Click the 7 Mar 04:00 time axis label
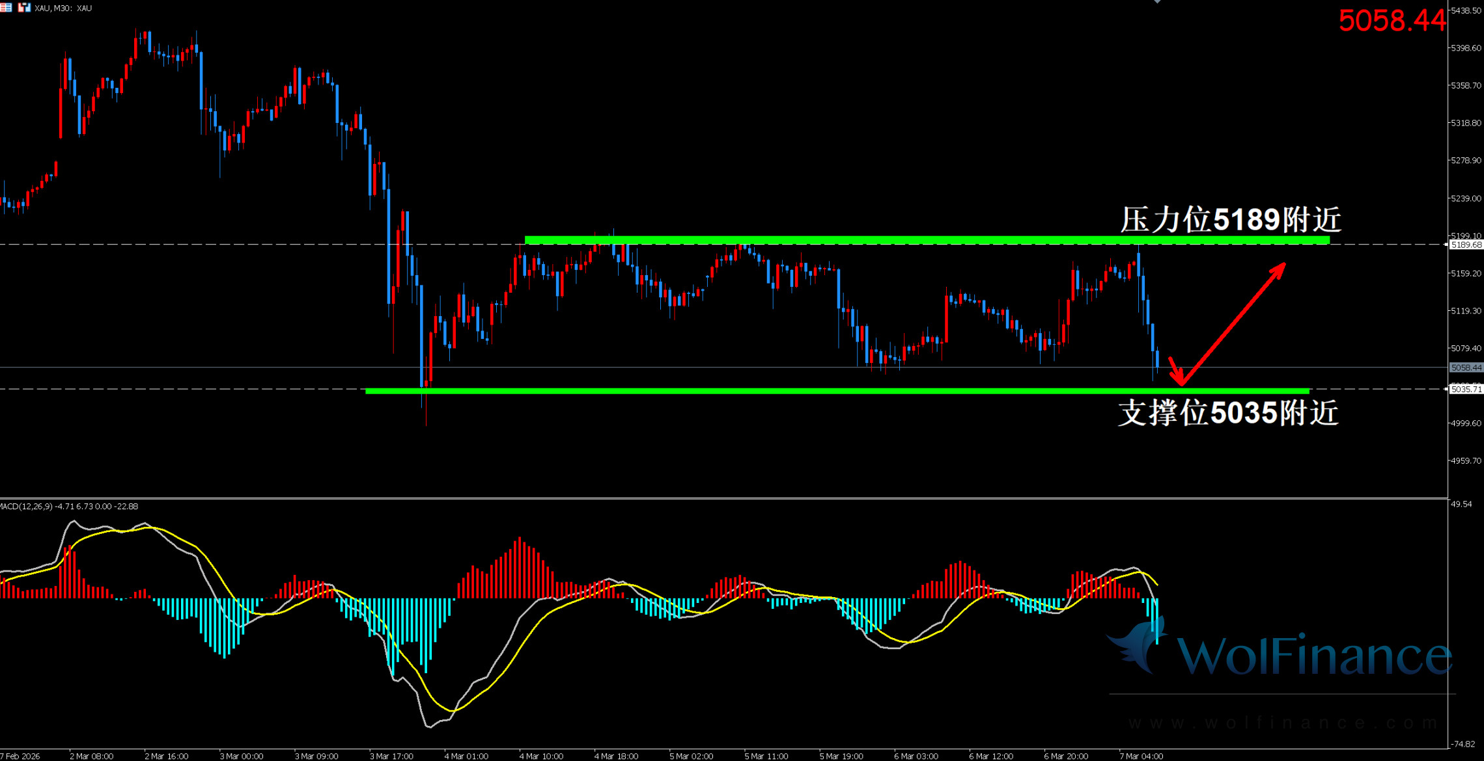Viewport: 1484px width, 761px height. (x=1141, y=756)
